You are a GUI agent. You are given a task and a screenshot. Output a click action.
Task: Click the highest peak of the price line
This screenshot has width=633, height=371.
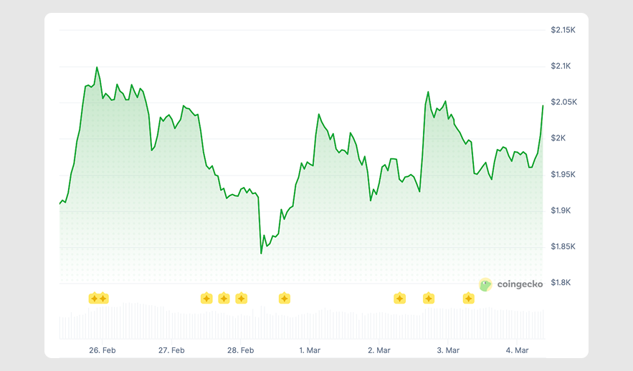coord(97,67)
